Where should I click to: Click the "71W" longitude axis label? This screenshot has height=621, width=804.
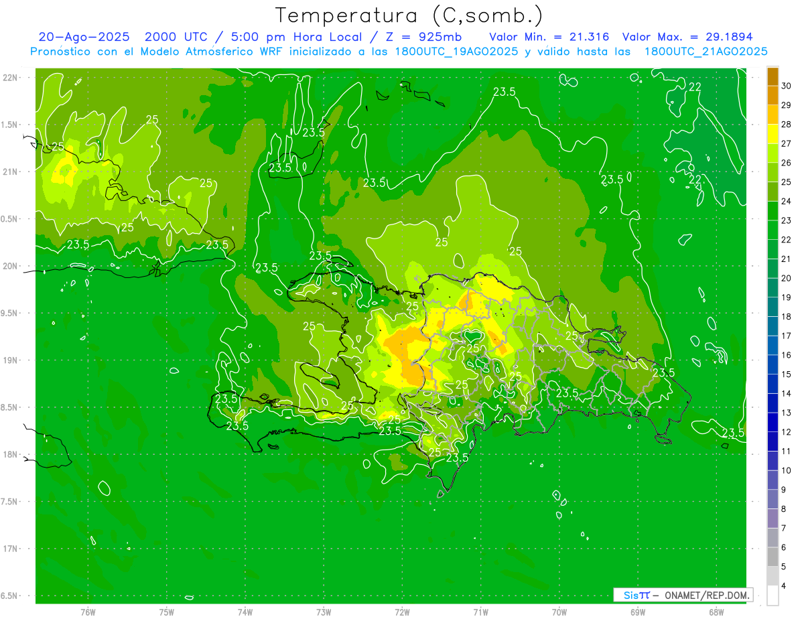481,612
